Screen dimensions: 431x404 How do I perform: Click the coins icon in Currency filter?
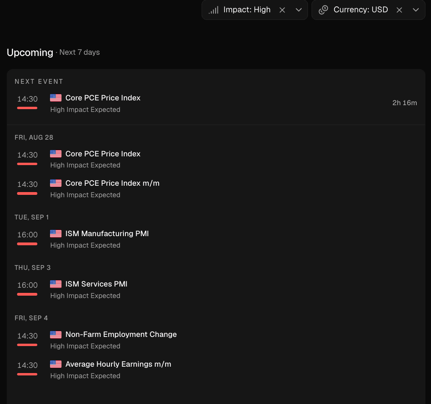[x=323, y=10]
